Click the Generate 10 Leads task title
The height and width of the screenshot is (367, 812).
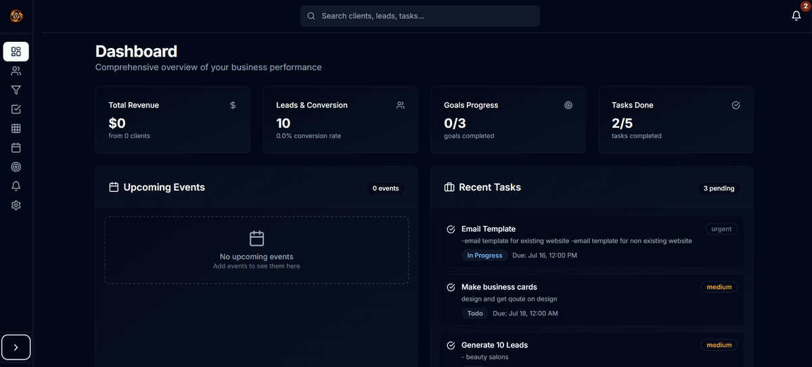point(495,345)
